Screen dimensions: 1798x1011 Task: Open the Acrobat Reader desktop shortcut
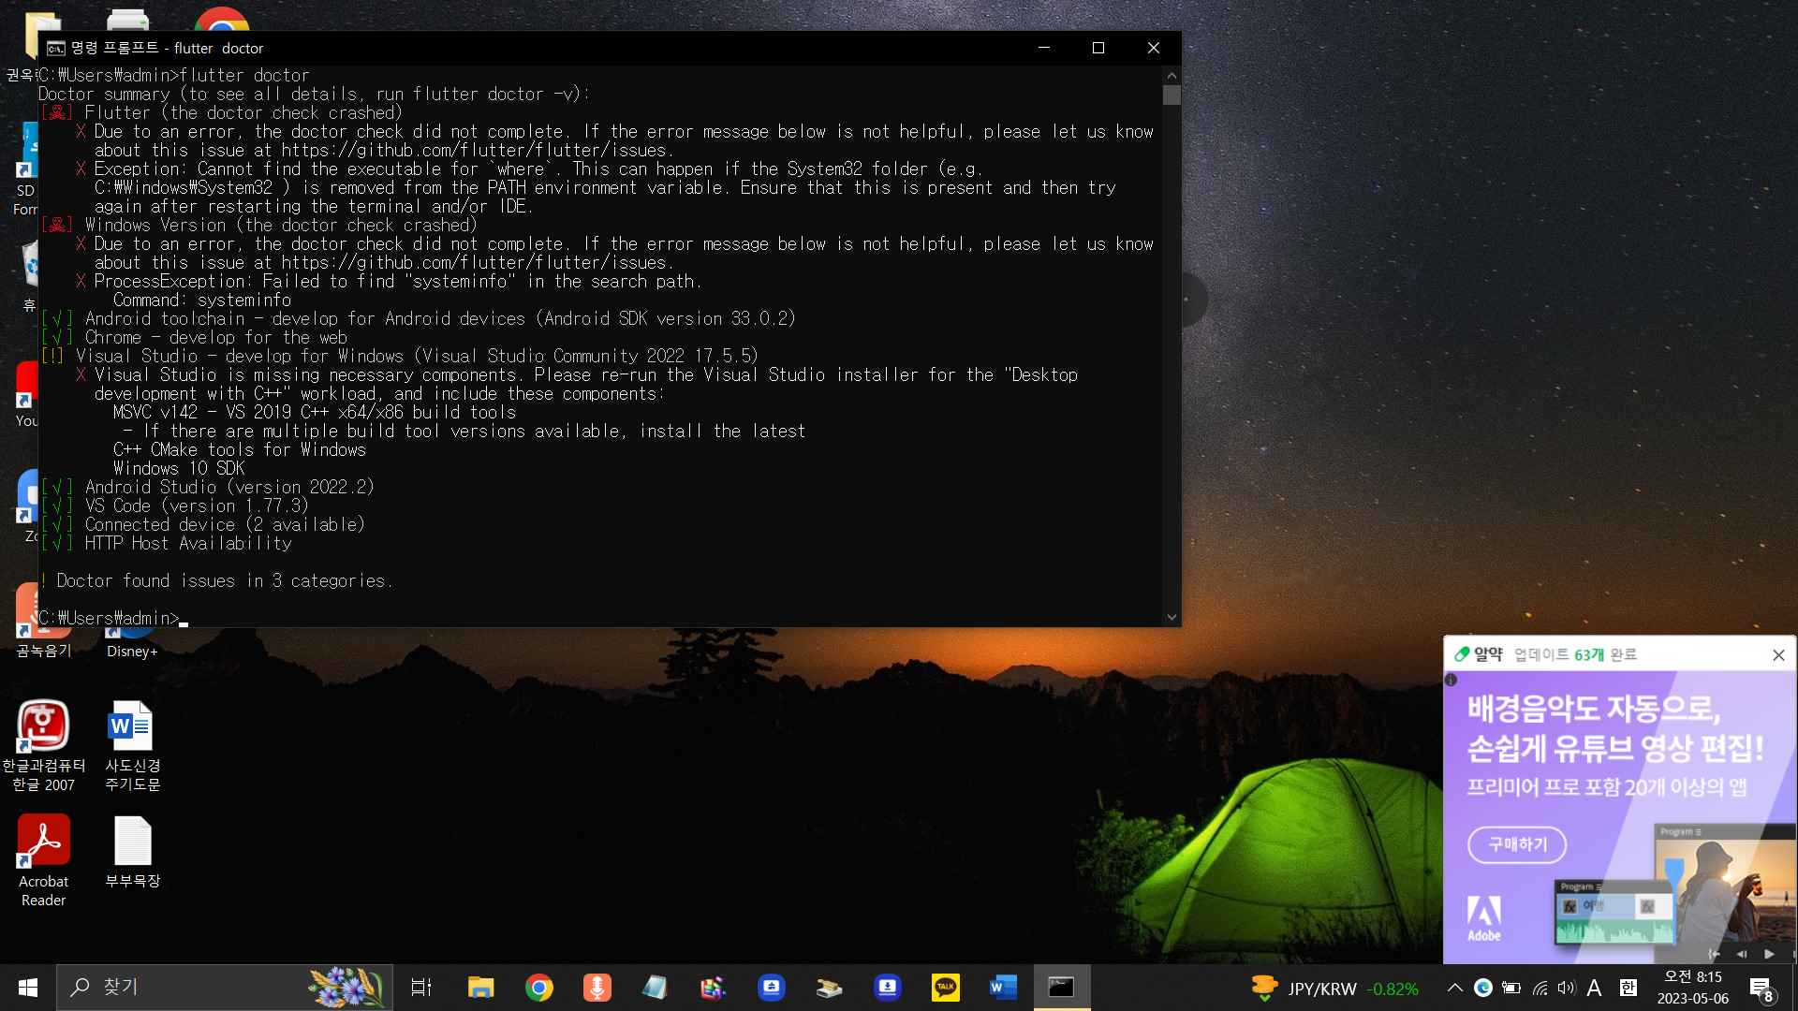(43, 861)
